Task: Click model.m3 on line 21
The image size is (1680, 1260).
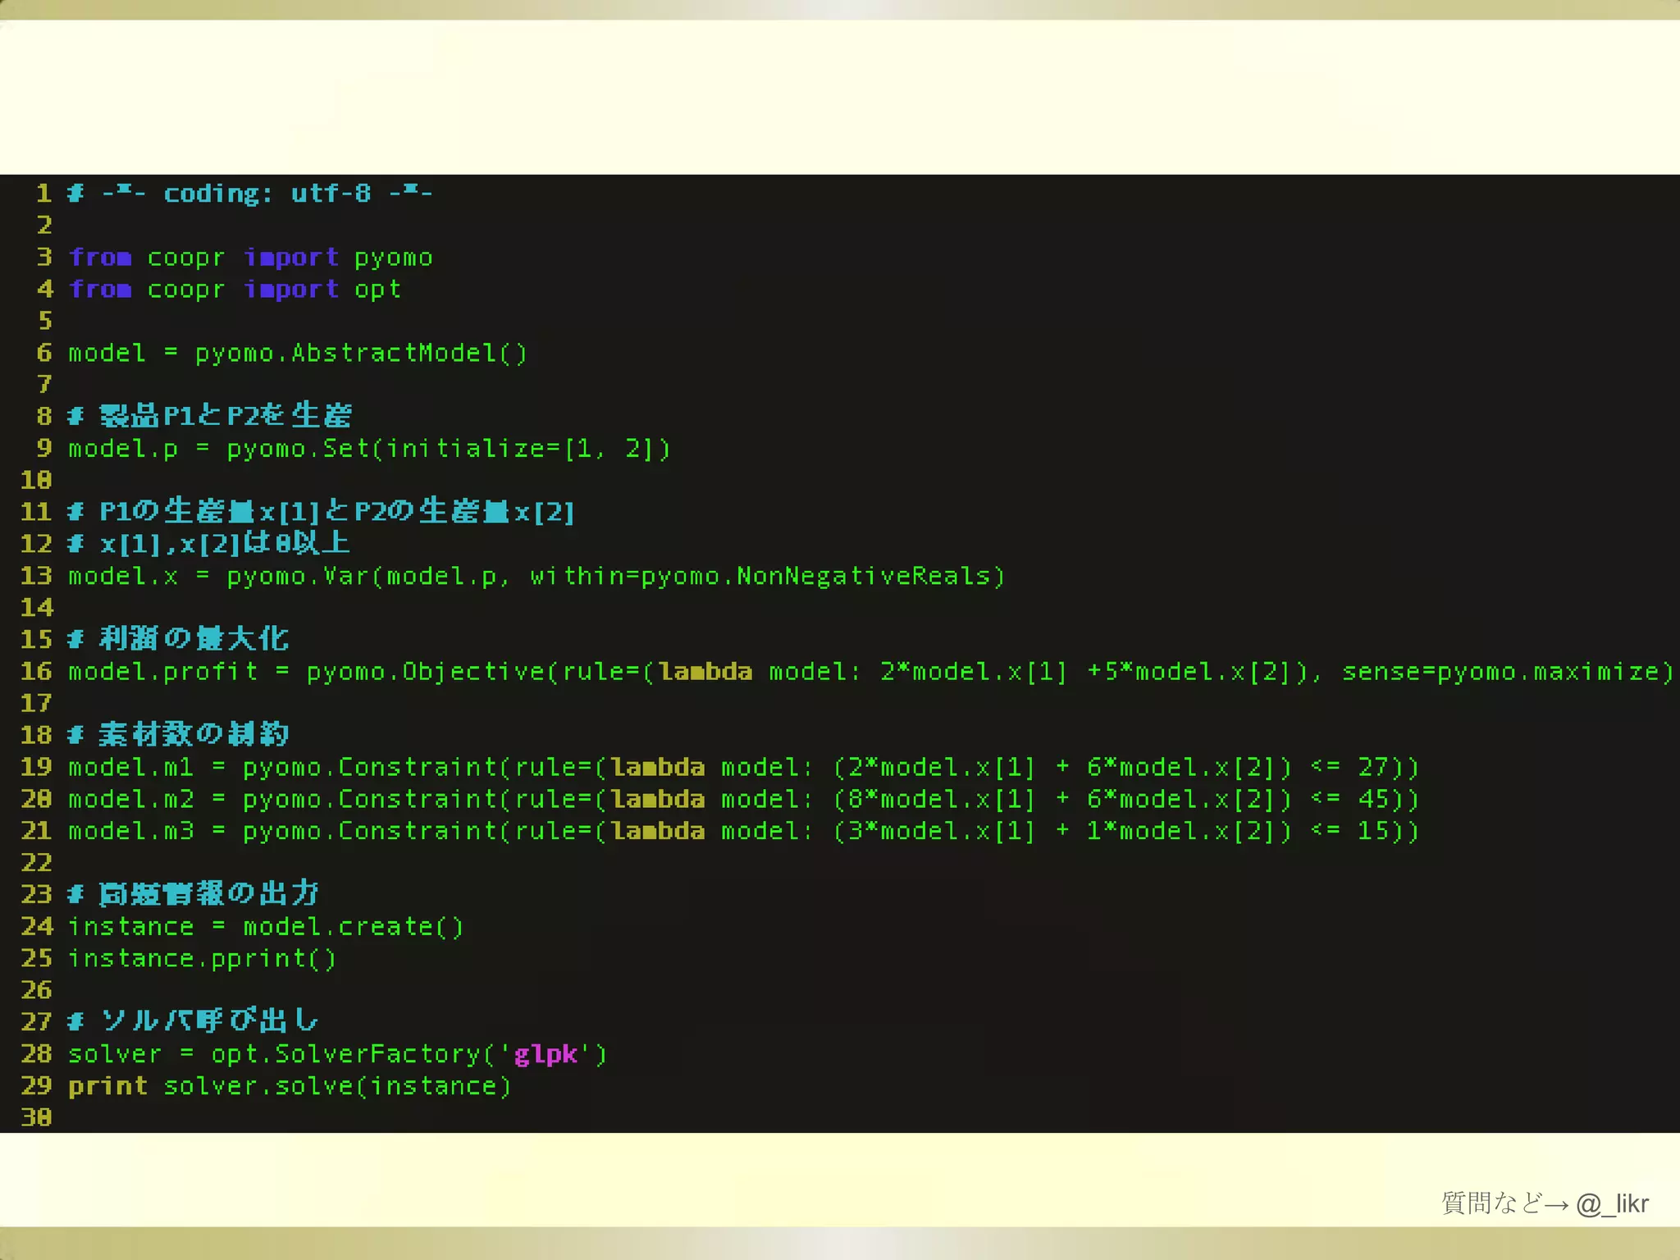Action: pos(130,831)
